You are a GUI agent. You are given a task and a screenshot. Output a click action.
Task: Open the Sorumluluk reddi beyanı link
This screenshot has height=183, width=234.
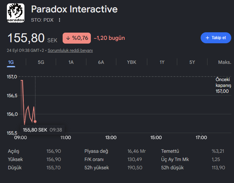pyautogui.click(x=70, y=50)
